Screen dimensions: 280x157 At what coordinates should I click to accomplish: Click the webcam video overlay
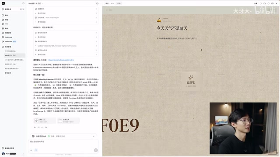243,128
